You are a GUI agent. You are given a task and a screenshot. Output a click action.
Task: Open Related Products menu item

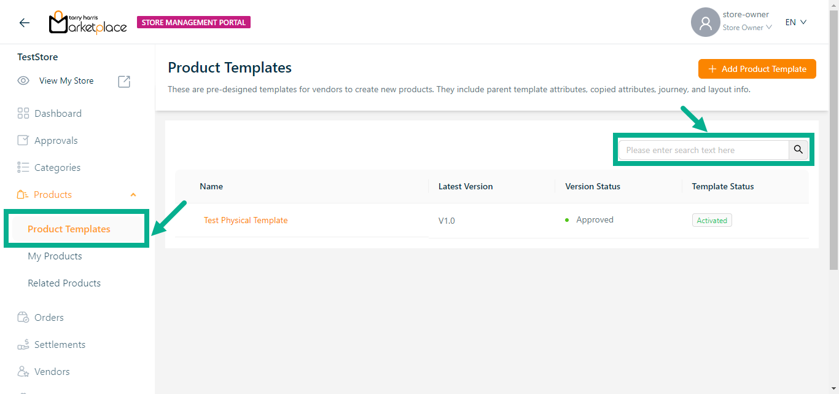point(64,283)
